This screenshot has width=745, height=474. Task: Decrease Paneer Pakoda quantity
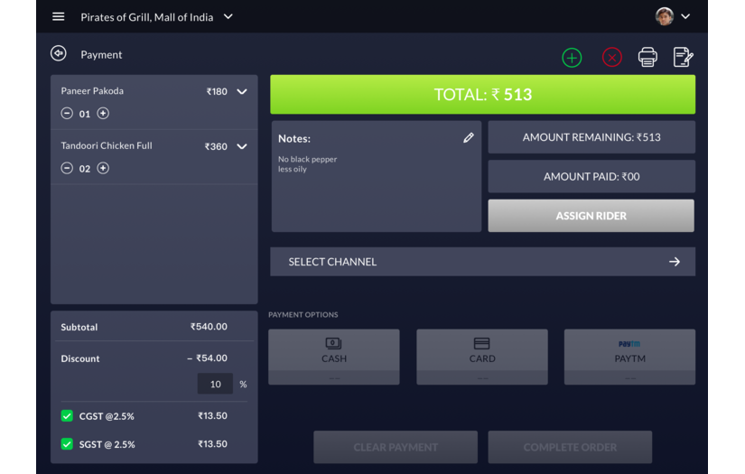[67, 113]
